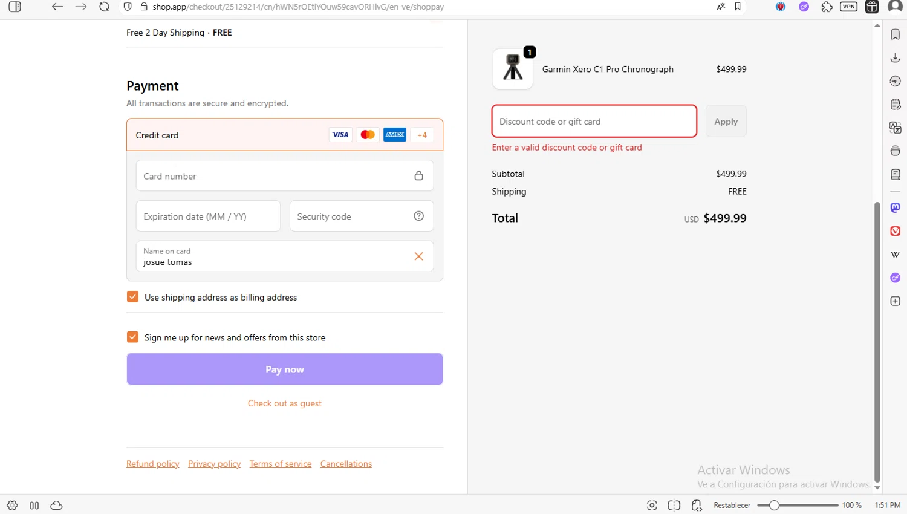Select the Credit card payment option
Image resolution: width=907 pixels, height=514 pixels.
click(157, 135)
